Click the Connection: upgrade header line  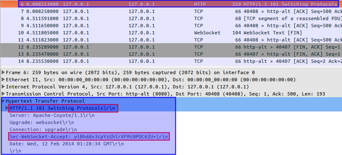tap(43, 130)
